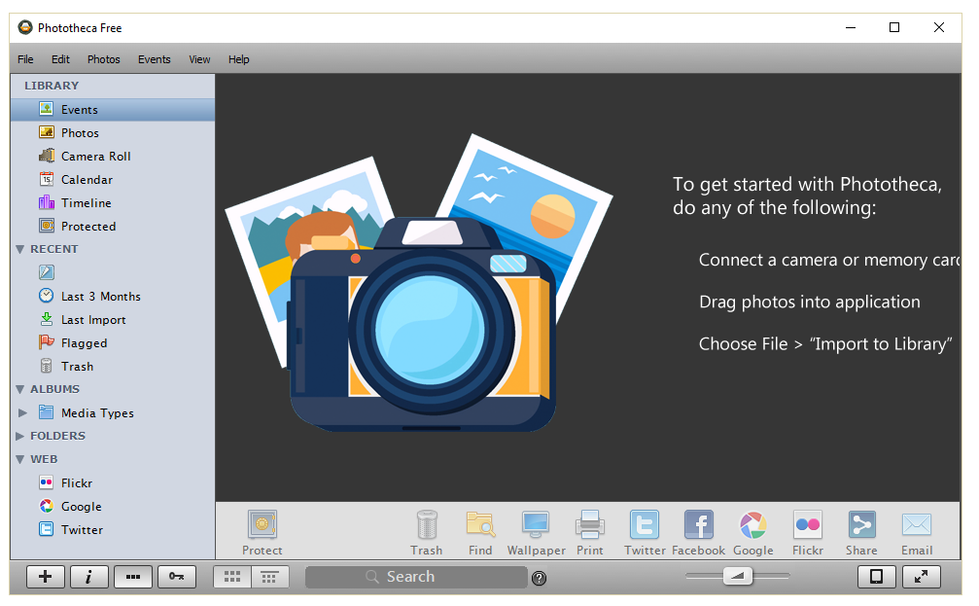Share to Facebook via toolbar icon

click(698, 526)
